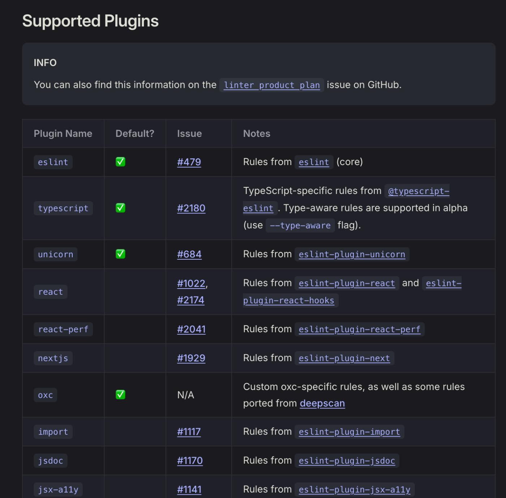This screenshot has width=506, height=498.
Task: Follow the deepscan link
Action: (322, 403)
